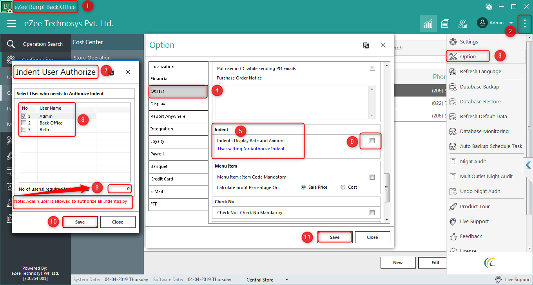Open the hamburger navigation menu
Image resolution: width=533 pixels, height=285 pixels.
click(x=11, y=23)
